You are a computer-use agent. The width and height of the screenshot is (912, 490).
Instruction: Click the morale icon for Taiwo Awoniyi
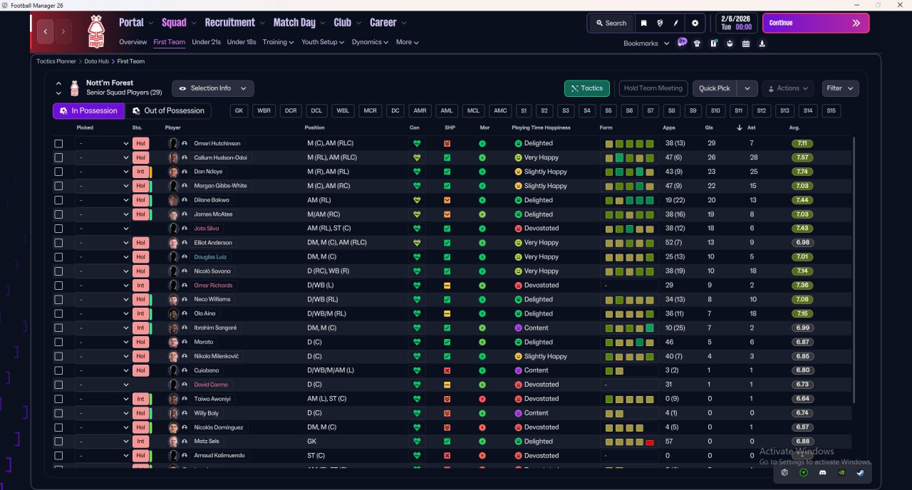(x=482, y=399)
